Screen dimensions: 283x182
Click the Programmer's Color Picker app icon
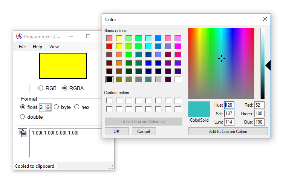coord(19,36)
